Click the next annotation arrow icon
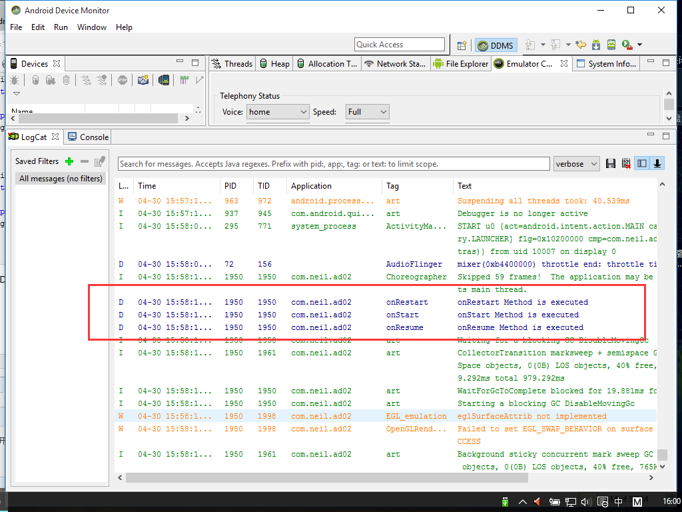This screenshot has height=512, width=682. click(529, 45)
